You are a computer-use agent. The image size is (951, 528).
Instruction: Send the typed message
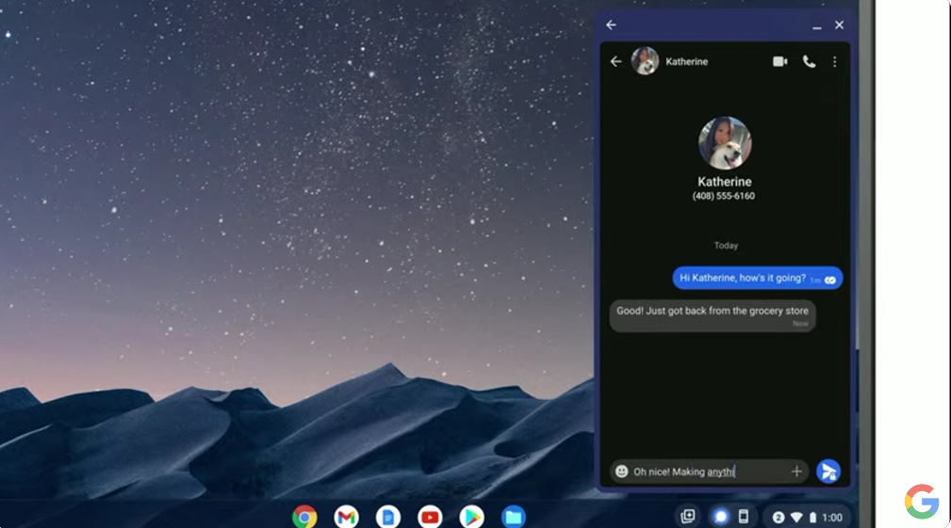(828, 472)
